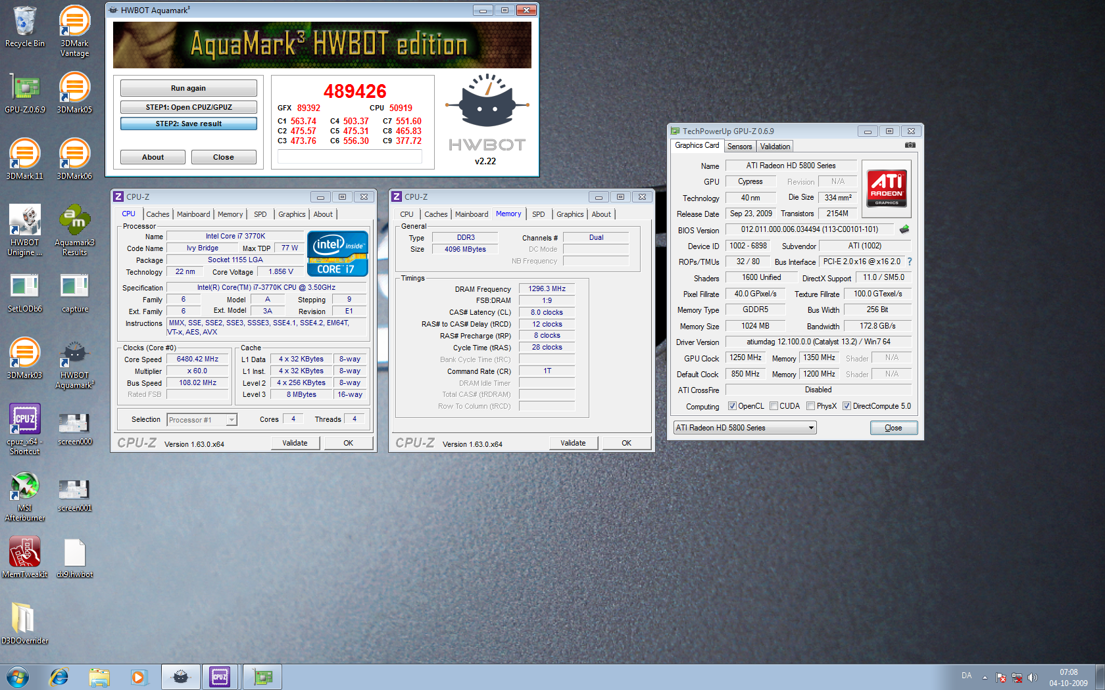The height and width of the screenshot is (690, 1105).
Task: Click ATI Radeon logo in GPU-Z
Action: 887,189
